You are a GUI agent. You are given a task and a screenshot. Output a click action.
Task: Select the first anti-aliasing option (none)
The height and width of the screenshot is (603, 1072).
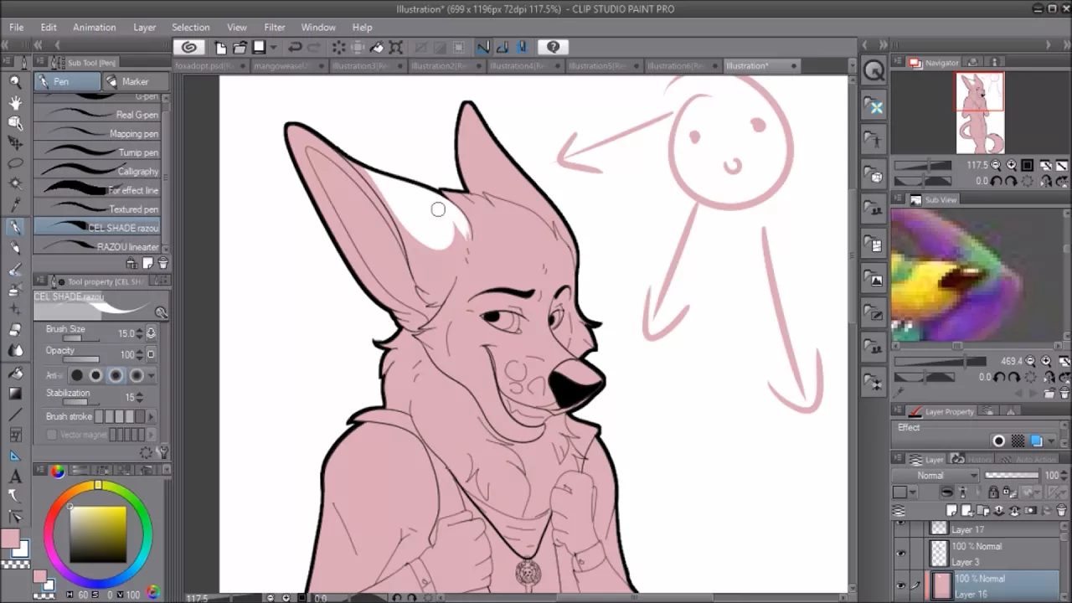[x=77, y=376]
